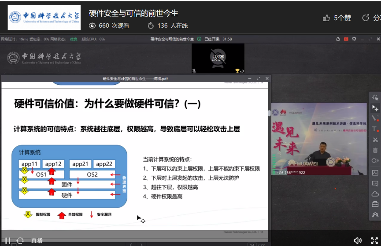Viewport: 381px width, 246px height.
Task: Open the chat message panel icon
Action: point(375,183)
